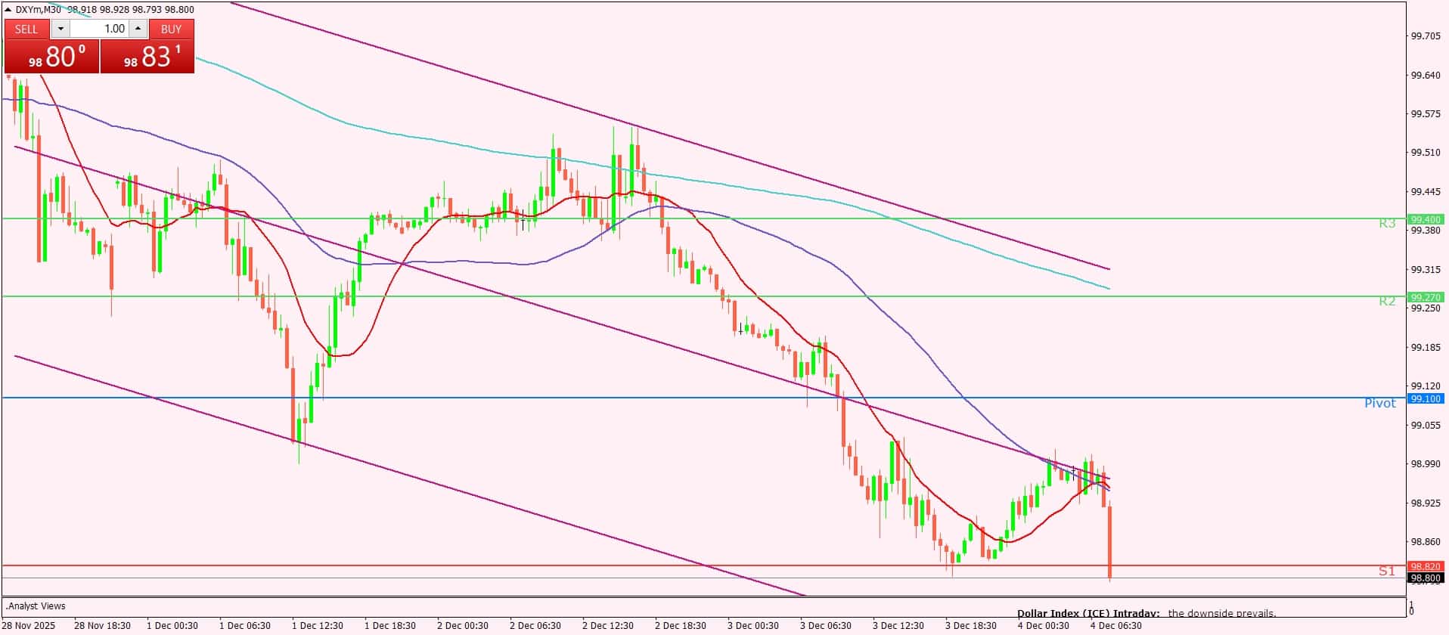Buy at the 98.83 ask price tile
The height and width of the screenshot is (635, 1449).
147,57
